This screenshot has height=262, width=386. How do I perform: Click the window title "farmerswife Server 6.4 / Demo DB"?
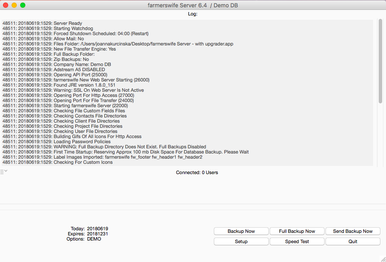click(x=193, y=6)
